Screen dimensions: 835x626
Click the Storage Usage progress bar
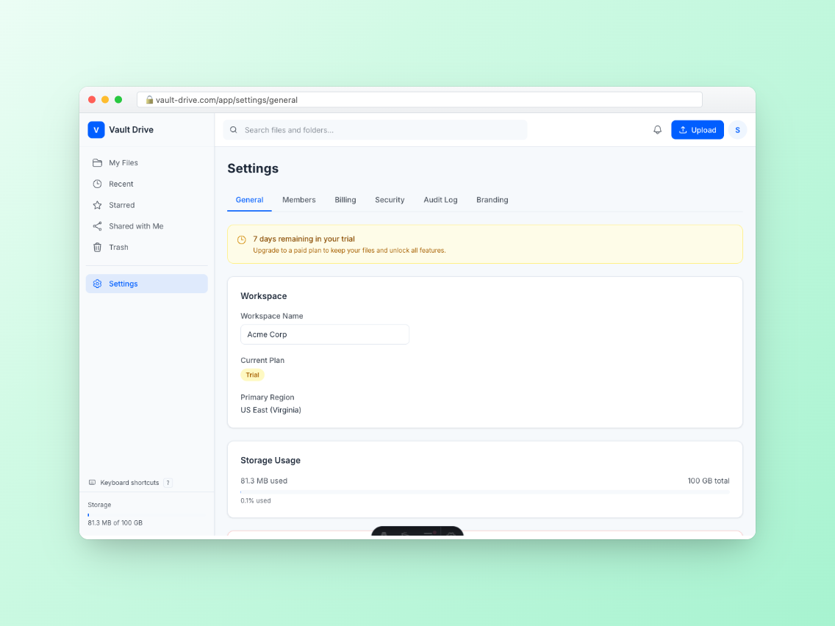[484, 492]
